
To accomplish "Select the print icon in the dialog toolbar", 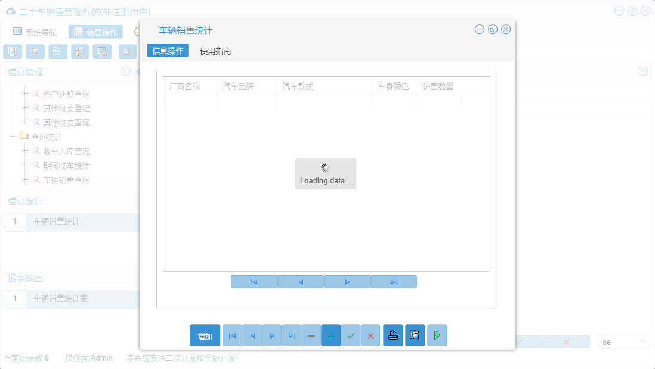I will [393, 335].
